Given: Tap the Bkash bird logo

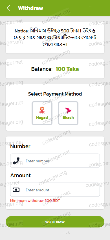Looking at the screenshot, I should (69, 111).
